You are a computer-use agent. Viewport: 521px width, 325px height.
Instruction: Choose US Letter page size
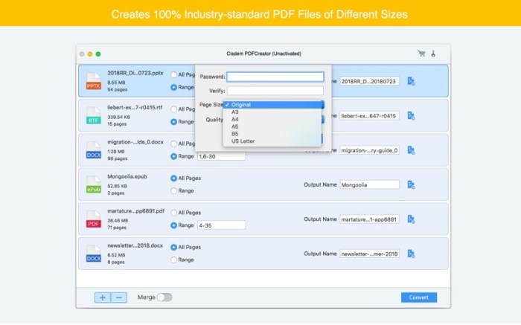tap(272, 141)
